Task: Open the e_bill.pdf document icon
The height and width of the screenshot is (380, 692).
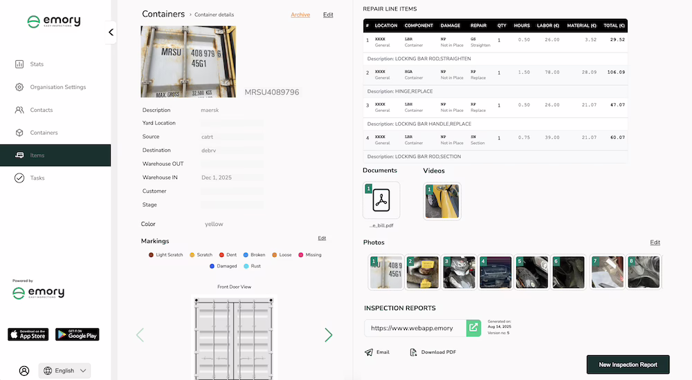Action: click(381, 200)
